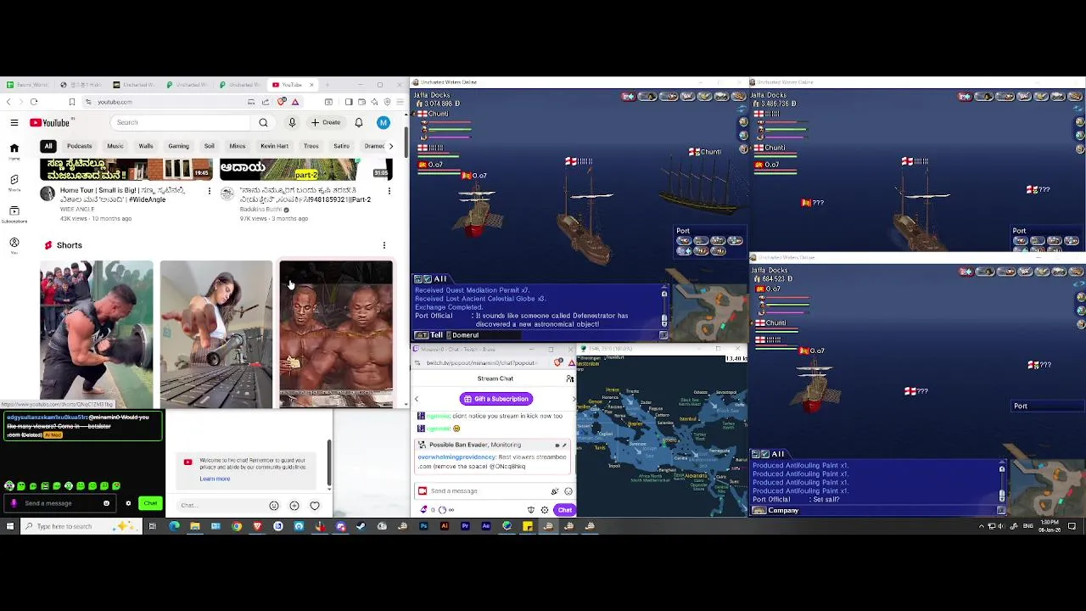Click Port label in bottom-right game window
The height and width of the screenshot is (611, 1086).
click(1021, 406)
